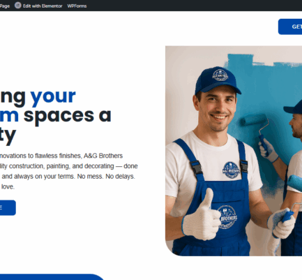Click the blue GET button at top right
The image size is (302, 280).
tap(290, 27)
